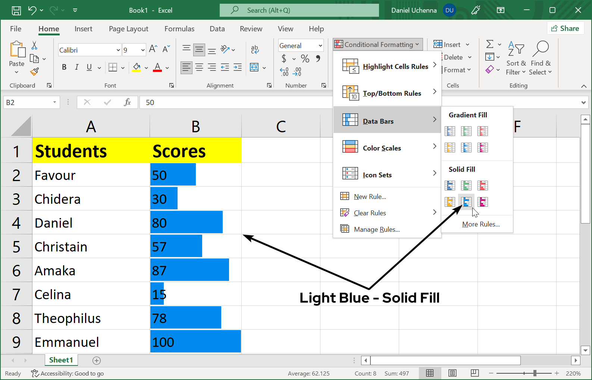Click the Accounting Number Format dollar icon
This screenshot has height=380, width=592.
pos(284,58)
